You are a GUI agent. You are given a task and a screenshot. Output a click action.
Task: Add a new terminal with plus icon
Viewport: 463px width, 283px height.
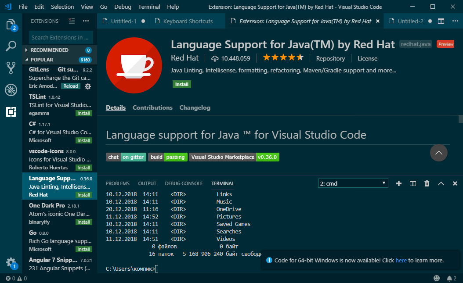coord(398,183)
